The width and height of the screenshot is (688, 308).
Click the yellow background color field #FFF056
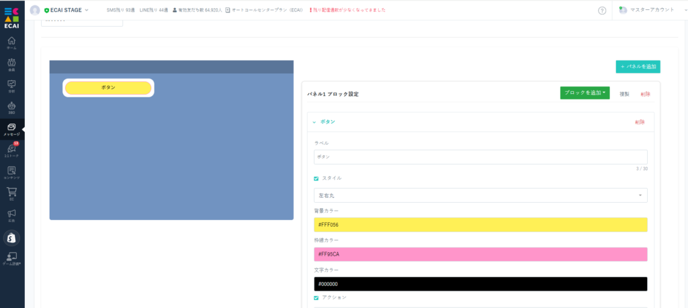(x=480, y=225)
